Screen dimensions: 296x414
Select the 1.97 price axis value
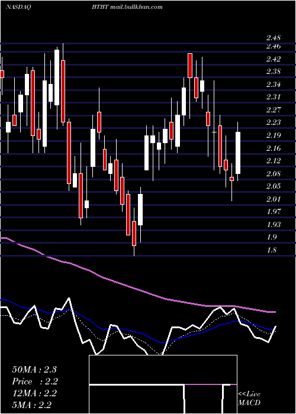pyautogui.click(x=273, y=212)
